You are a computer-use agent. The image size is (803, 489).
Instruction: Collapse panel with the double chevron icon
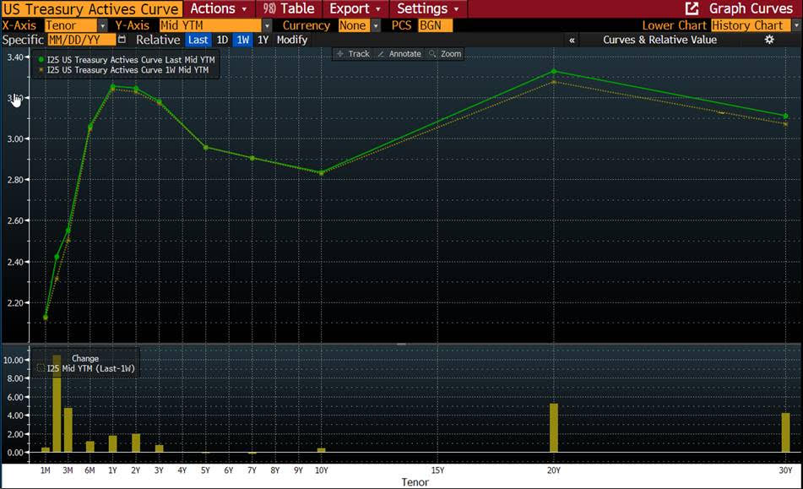pos(572,40)
